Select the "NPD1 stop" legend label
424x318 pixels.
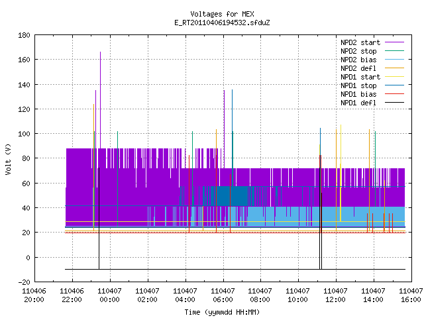(358, 85)
